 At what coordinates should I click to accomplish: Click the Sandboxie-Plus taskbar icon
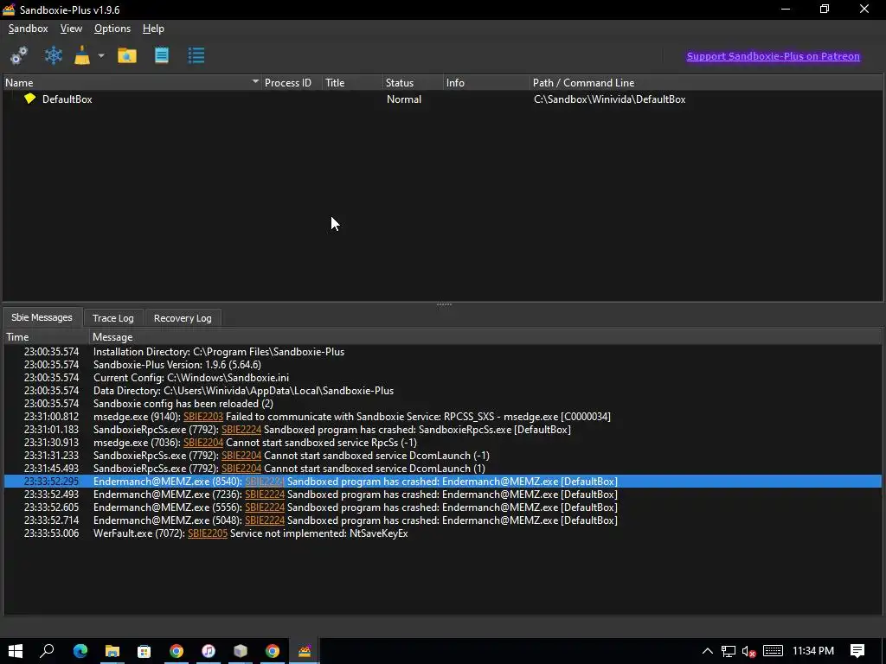tap(305, 651)
